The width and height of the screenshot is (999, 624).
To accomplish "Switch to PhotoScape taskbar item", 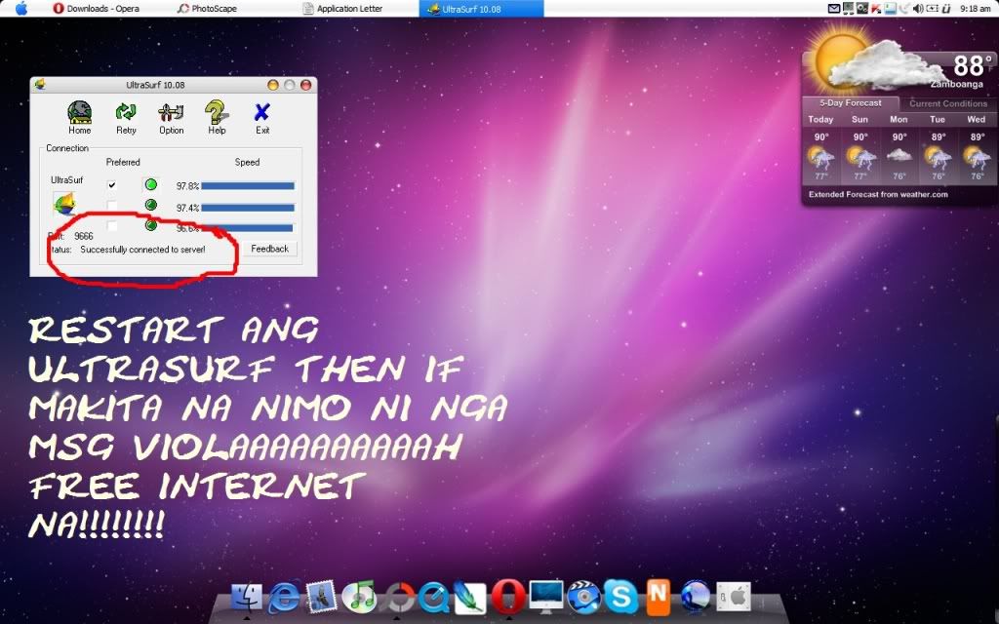I will [x=207, y=8].
